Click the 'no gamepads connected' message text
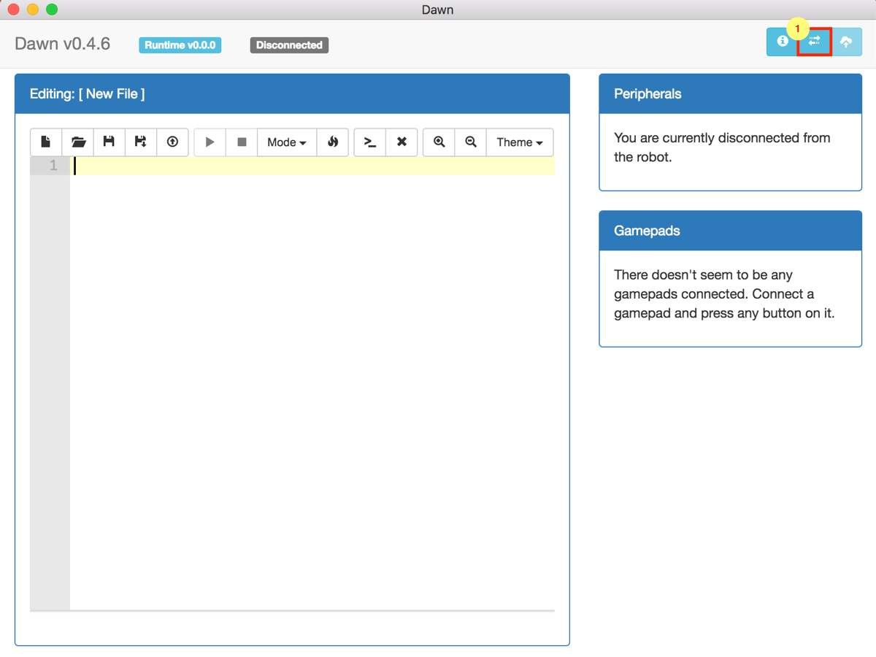This screenshot has height=657, width=876. click(724, 294)
